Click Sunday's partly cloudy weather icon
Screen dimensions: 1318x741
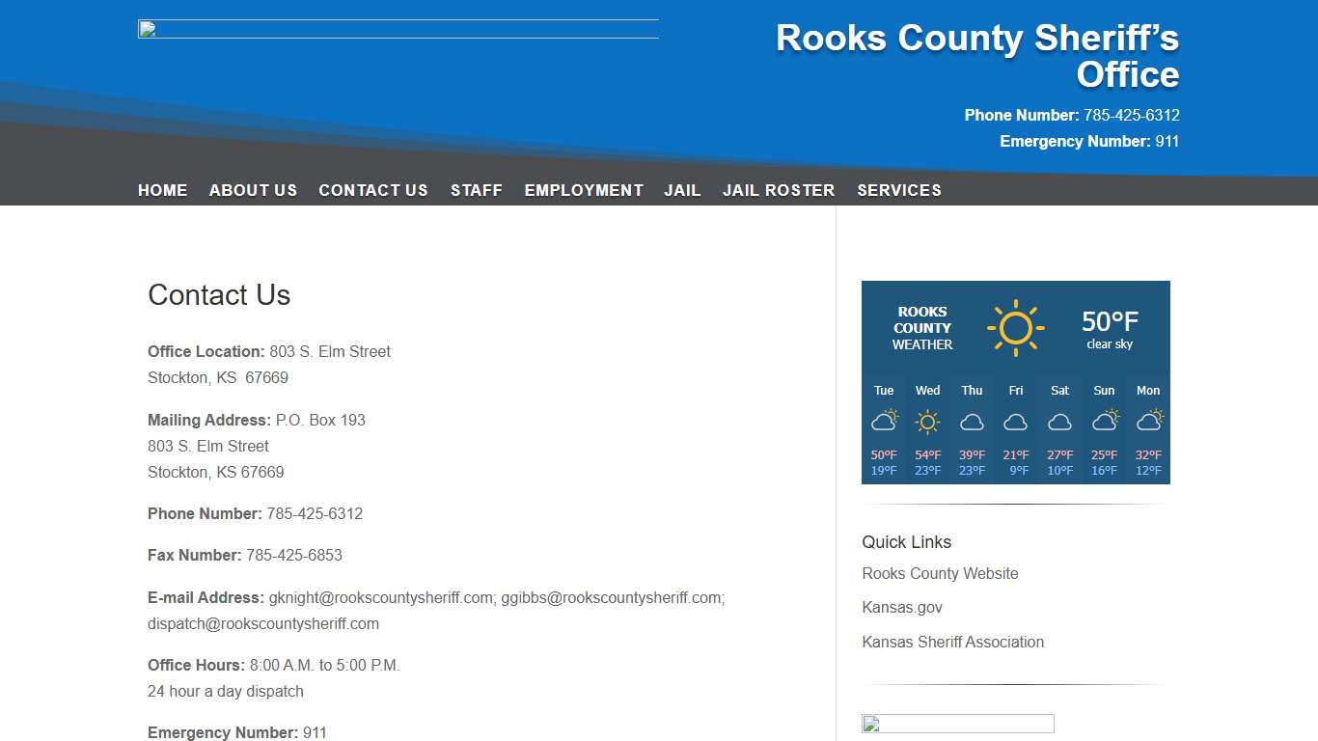pos(1104,420)
